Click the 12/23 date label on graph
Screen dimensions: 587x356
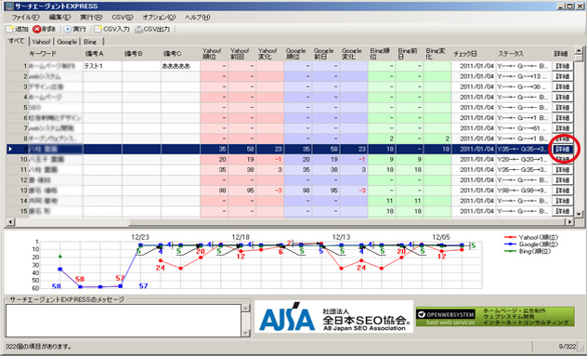(x=140, y=237)
